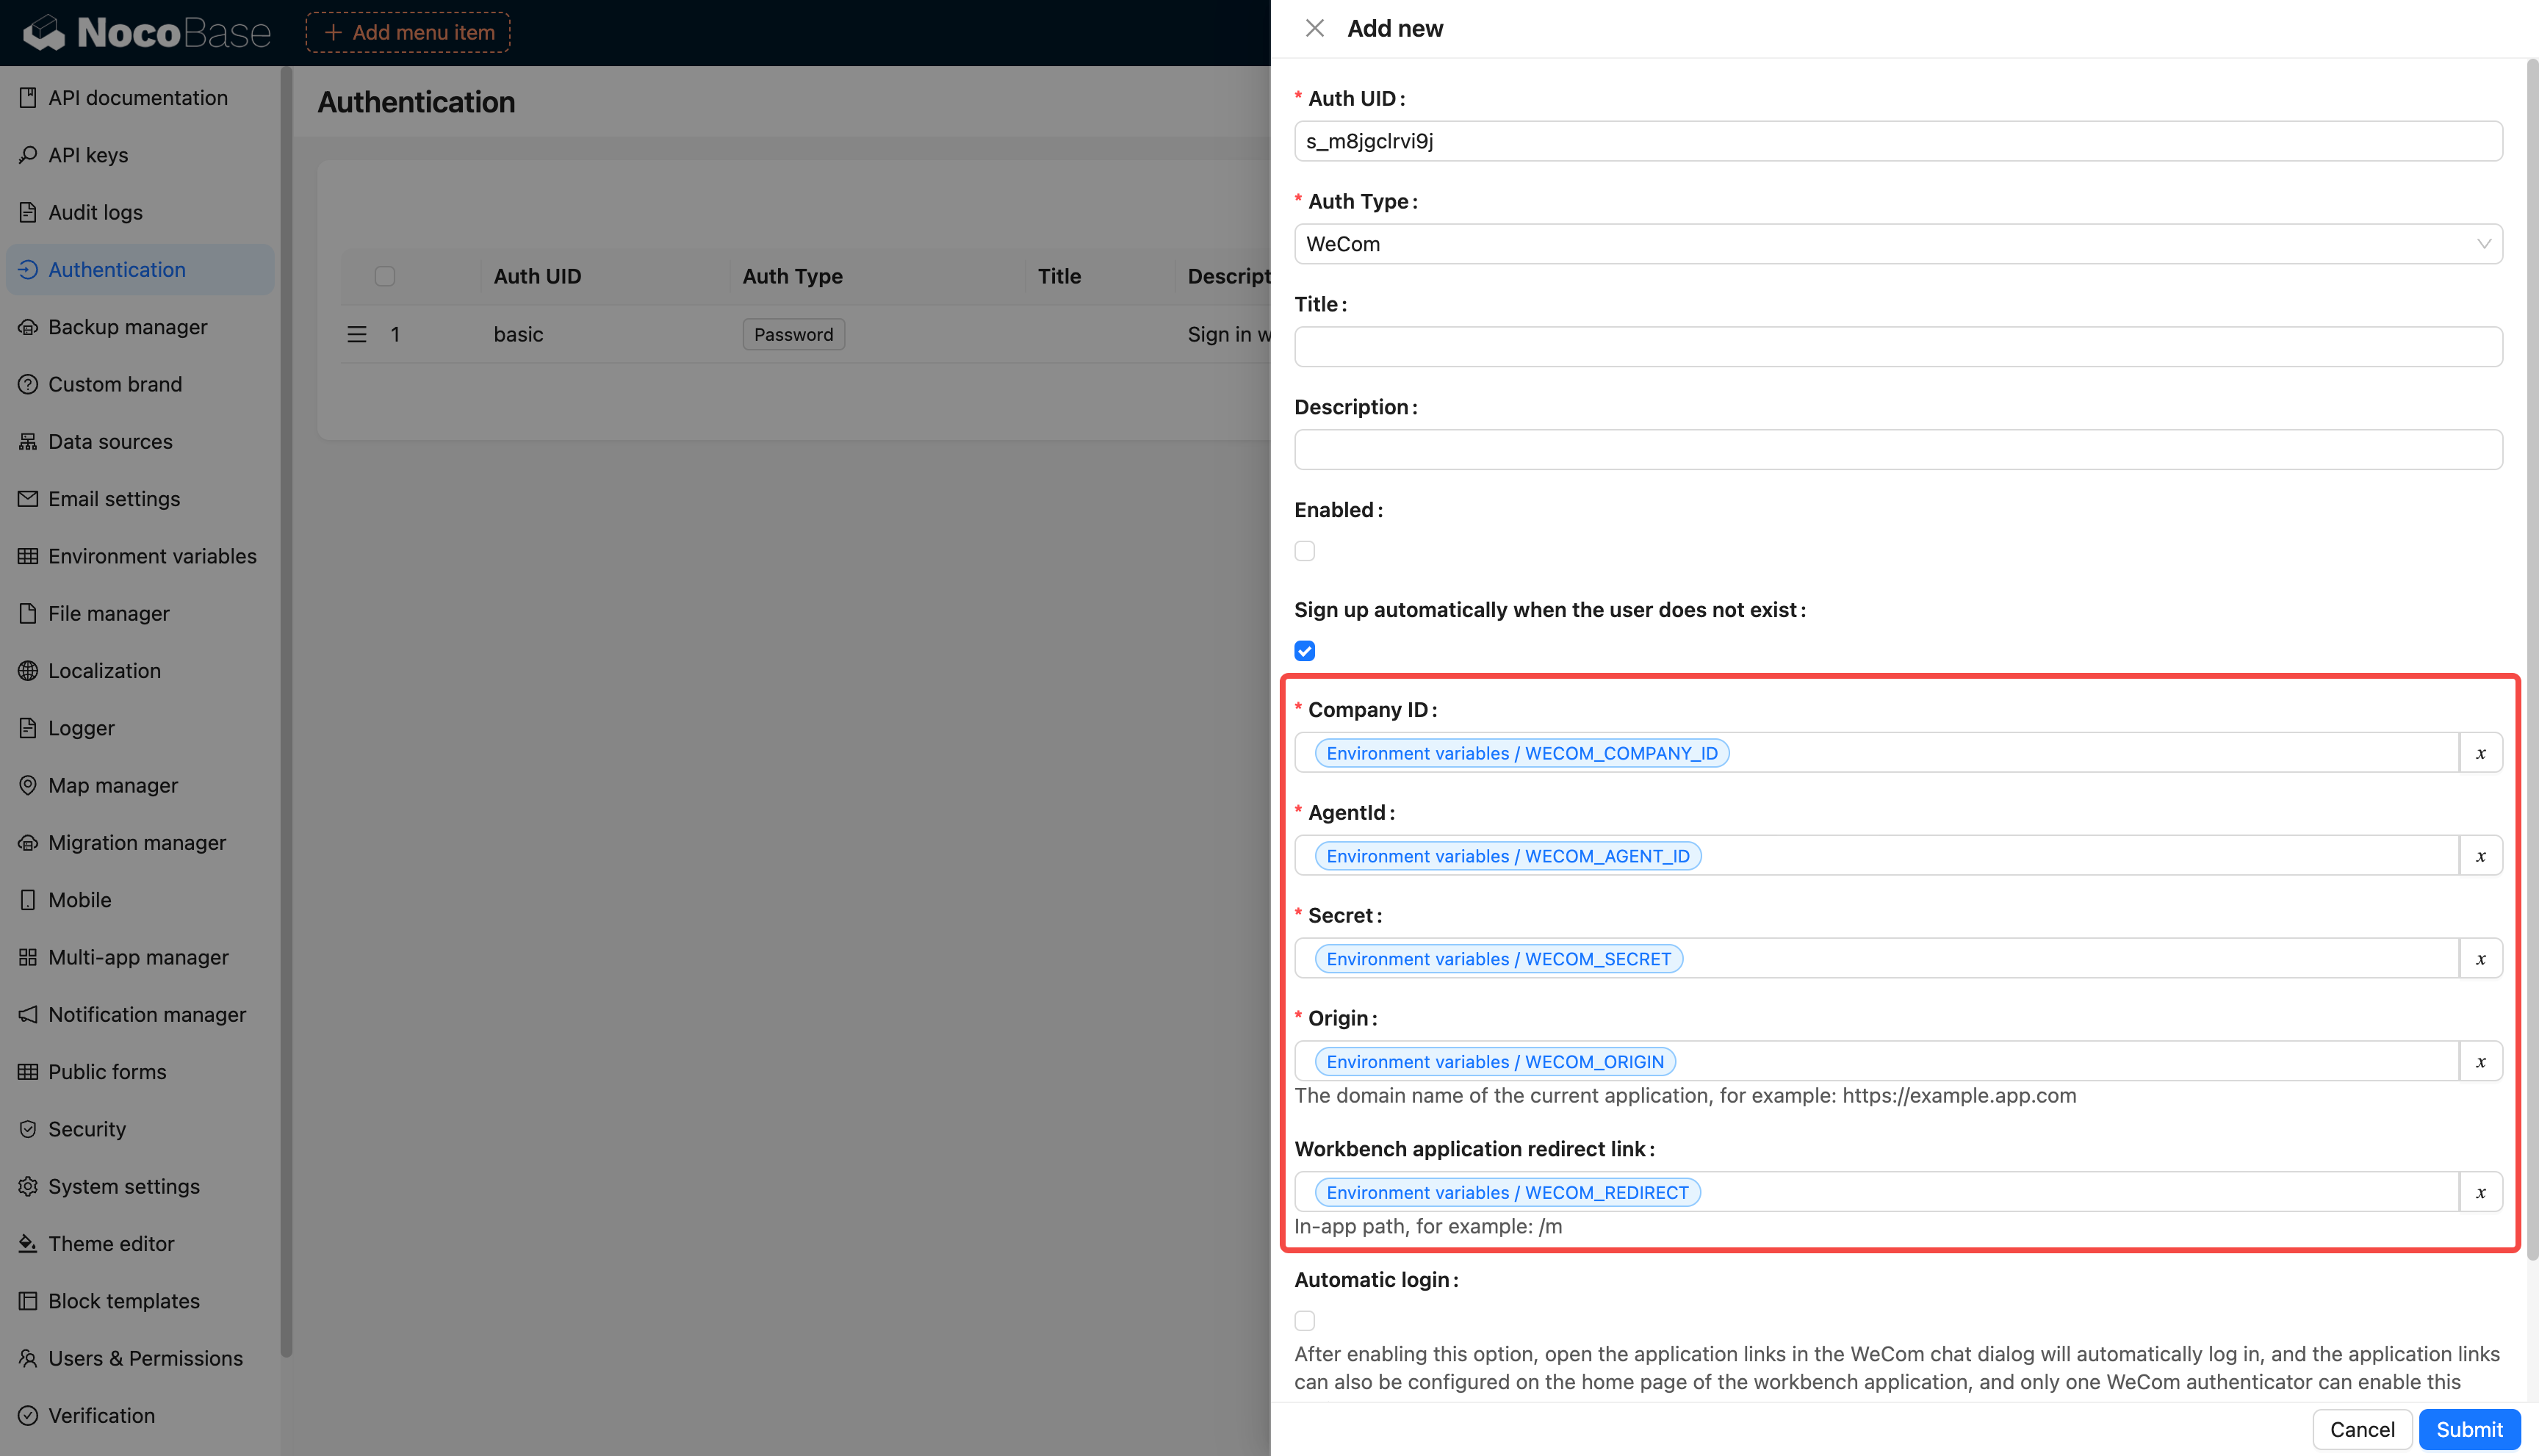Enable the authenticator via Enabled checkbox
Image resolution: width=2539 pixels, height=1456 pixels.
tap(1305, 551)
